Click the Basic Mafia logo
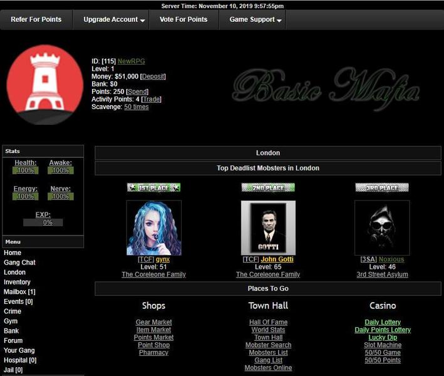 click(326, 87)
